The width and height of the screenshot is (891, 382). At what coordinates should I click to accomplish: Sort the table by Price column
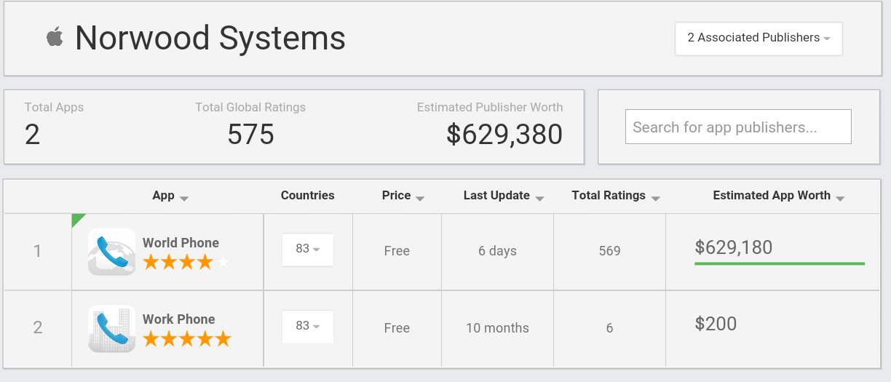403,196
